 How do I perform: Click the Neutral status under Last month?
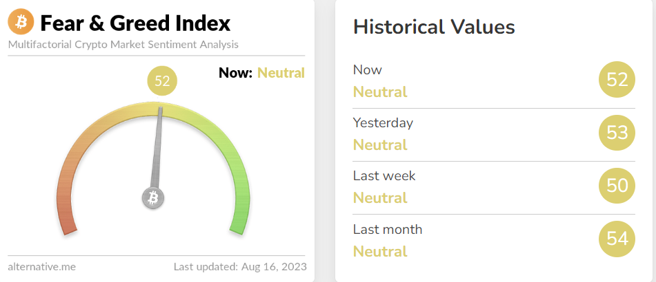click(x=380, y=251)
